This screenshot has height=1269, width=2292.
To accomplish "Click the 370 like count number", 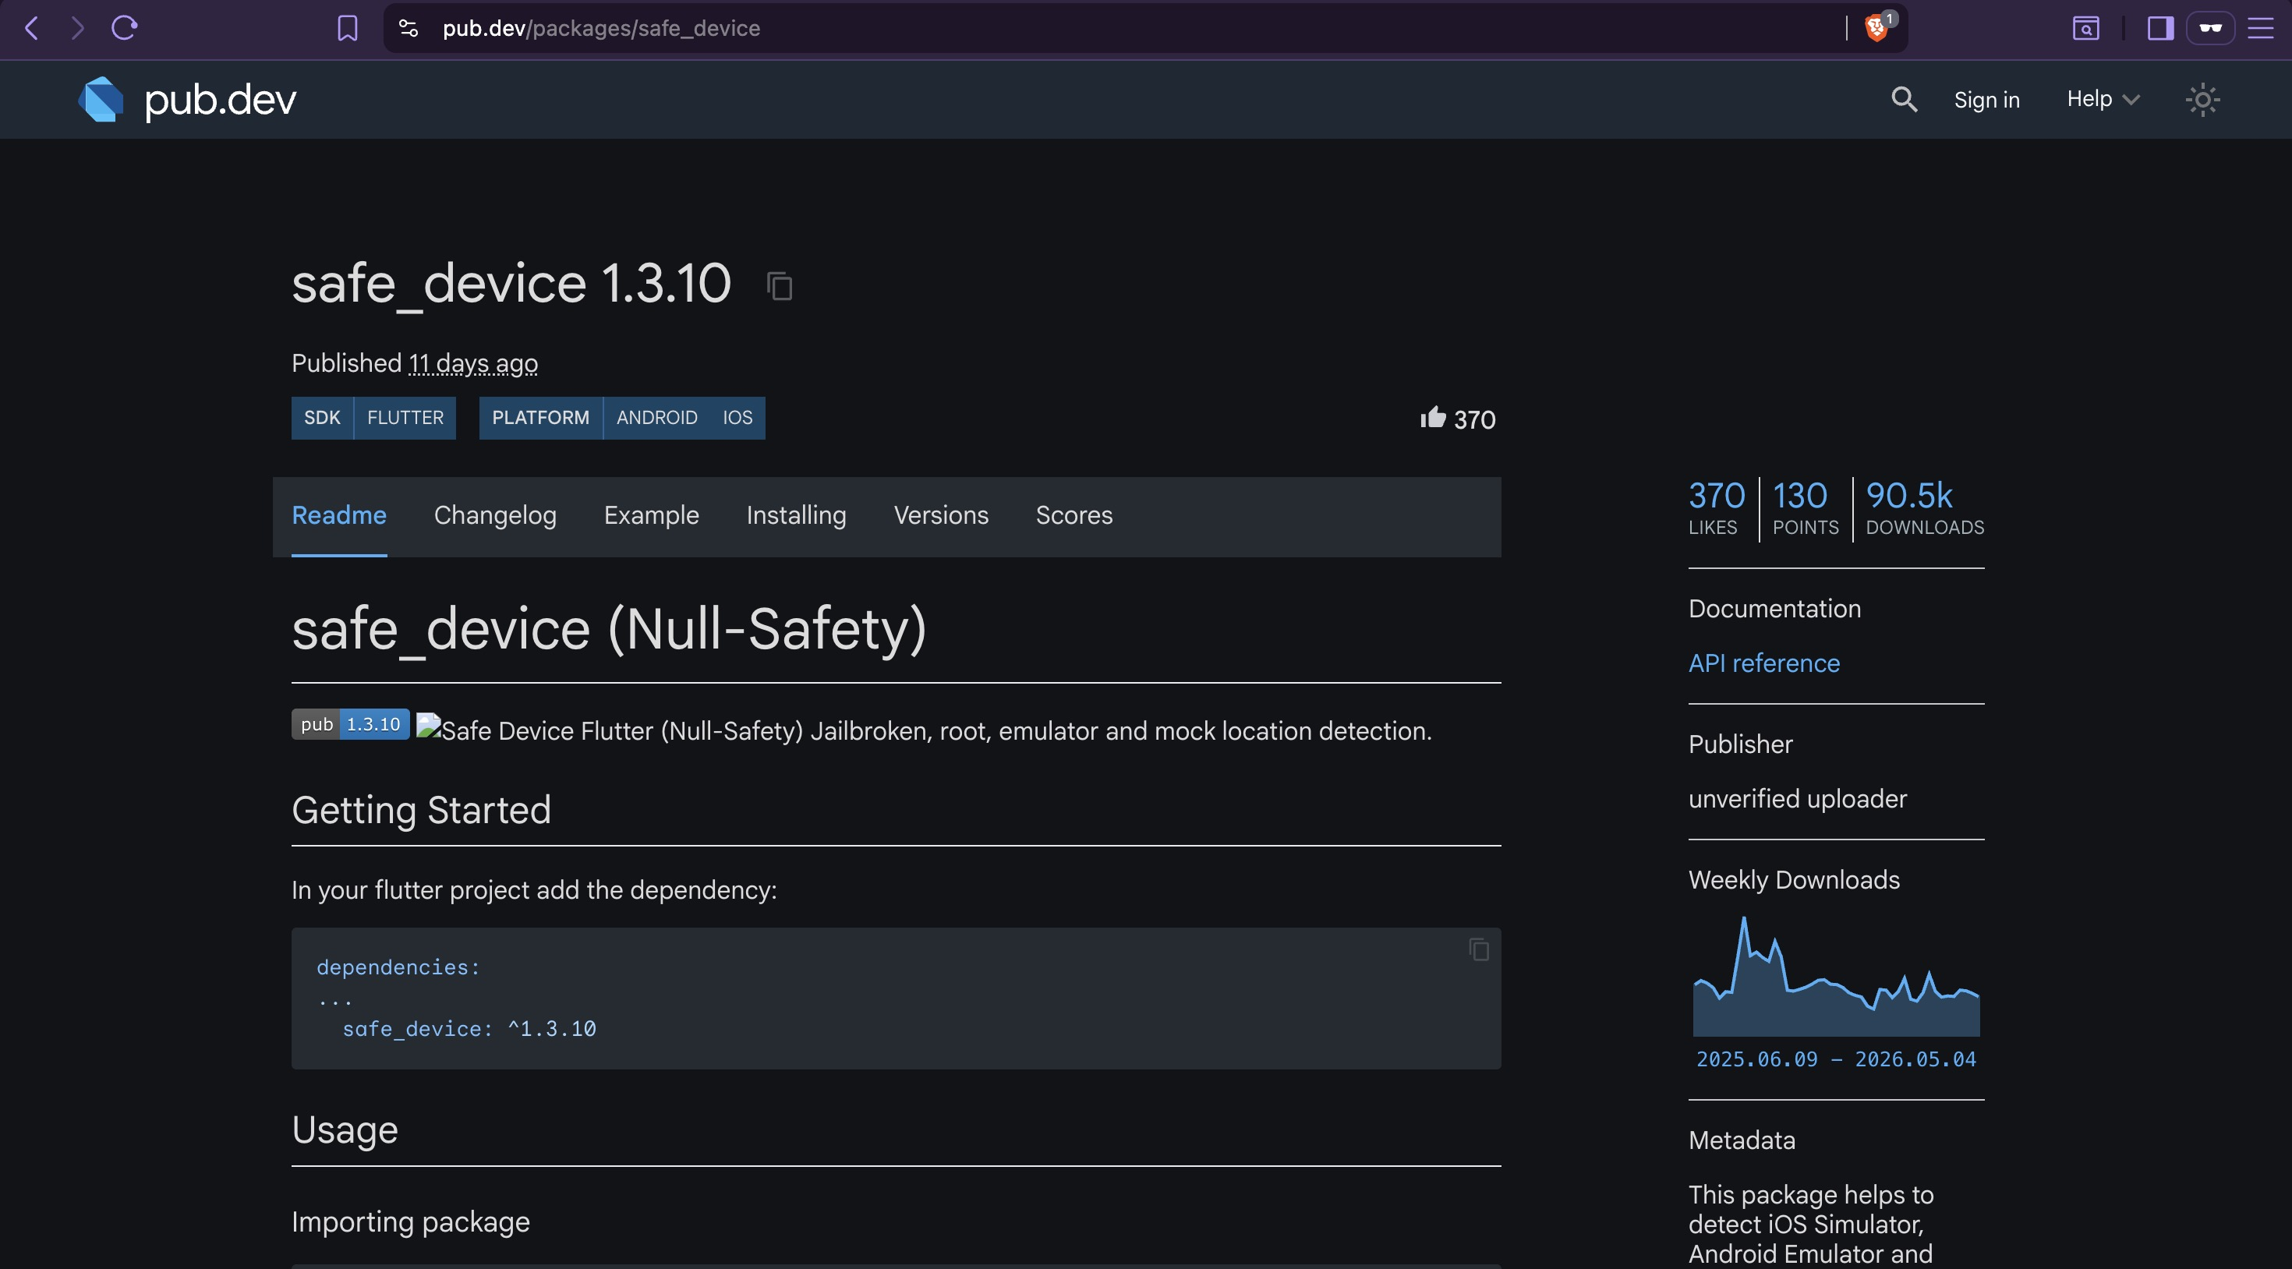I will click(1474, 419).
